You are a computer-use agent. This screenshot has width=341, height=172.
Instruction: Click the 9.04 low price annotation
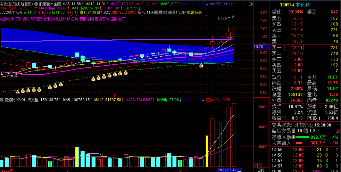(14, 76)
